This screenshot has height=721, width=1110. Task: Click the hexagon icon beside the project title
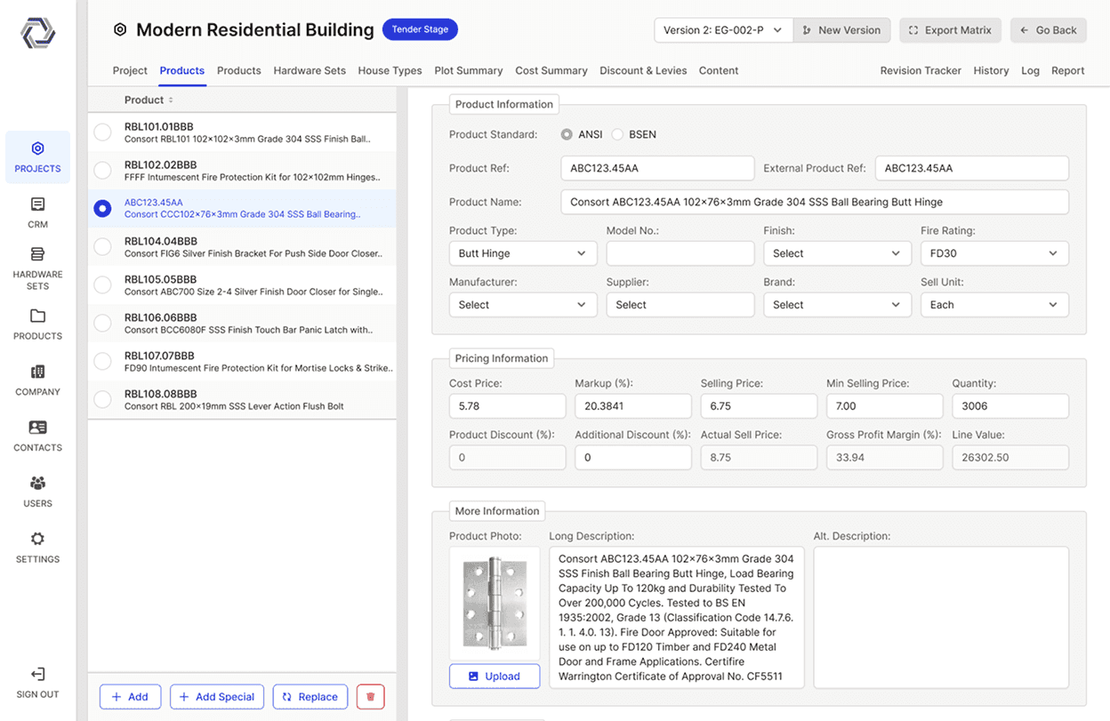pos(120,29)
